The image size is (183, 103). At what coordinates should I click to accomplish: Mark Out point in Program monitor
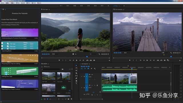click(x=136, y=60)
